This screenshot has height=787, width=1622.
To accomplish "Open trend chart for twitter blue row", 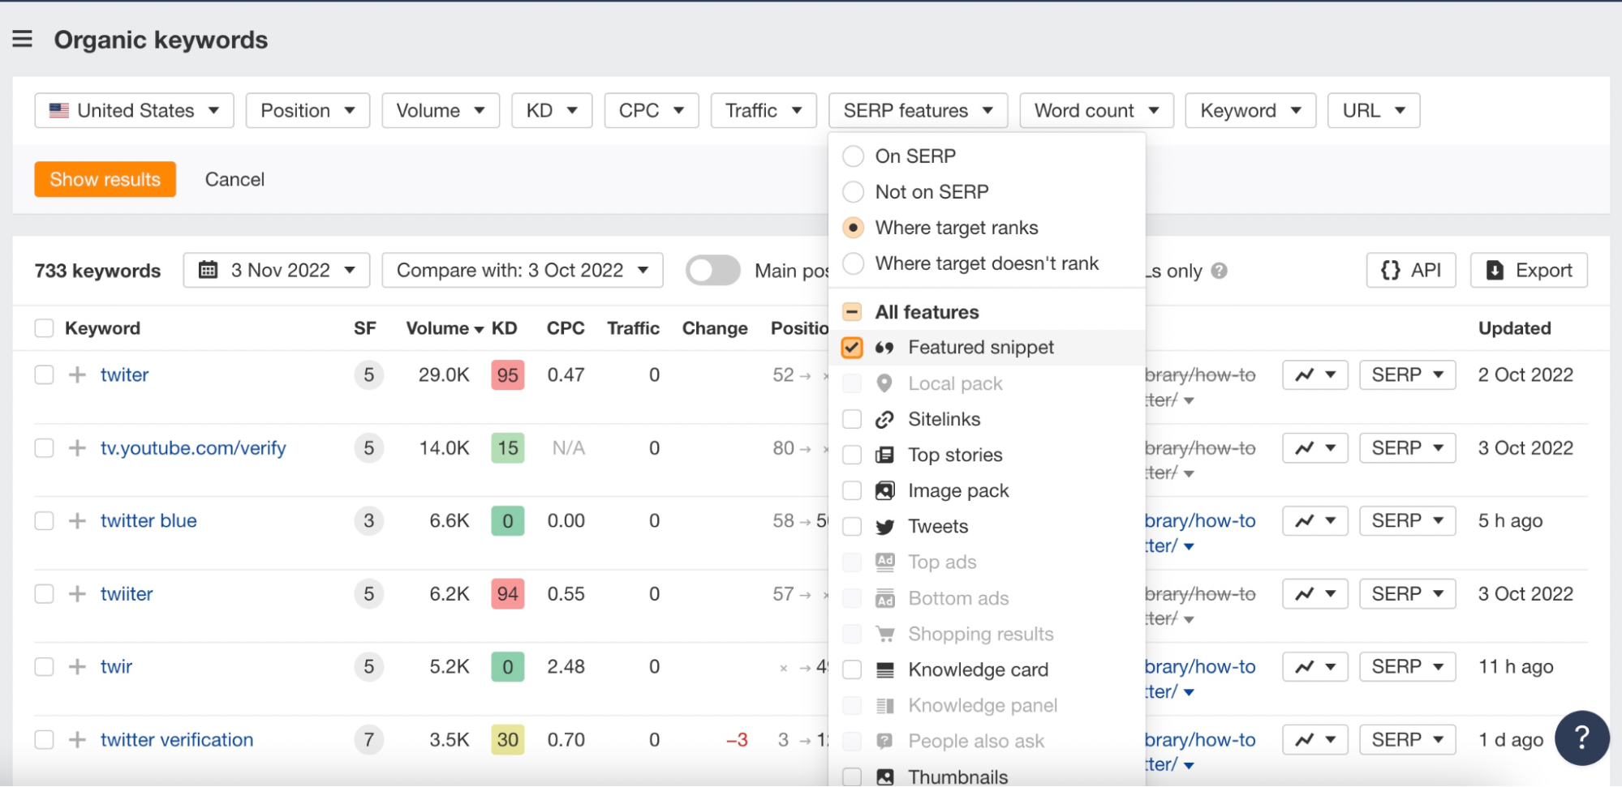I will pyautogui.click(x=1314, y=520).
